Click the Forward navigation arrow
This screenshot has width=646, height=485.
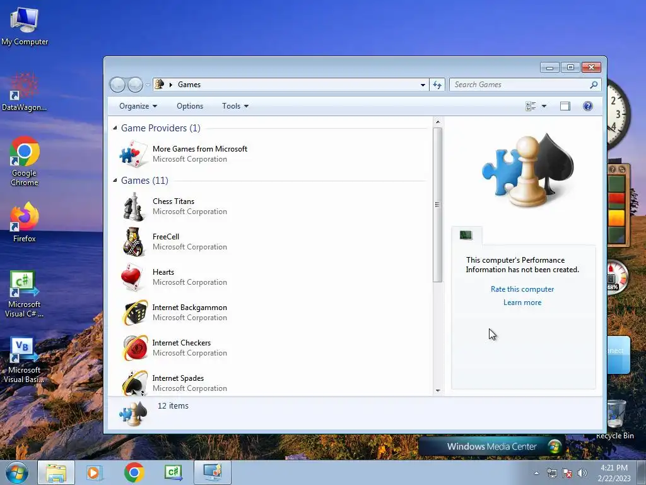coord(135,85)
